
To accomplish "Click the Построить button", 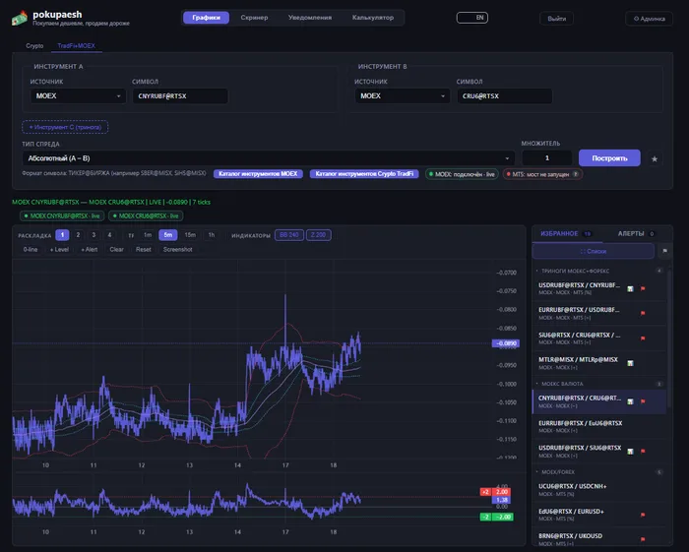I will click(x=609, y=158).
